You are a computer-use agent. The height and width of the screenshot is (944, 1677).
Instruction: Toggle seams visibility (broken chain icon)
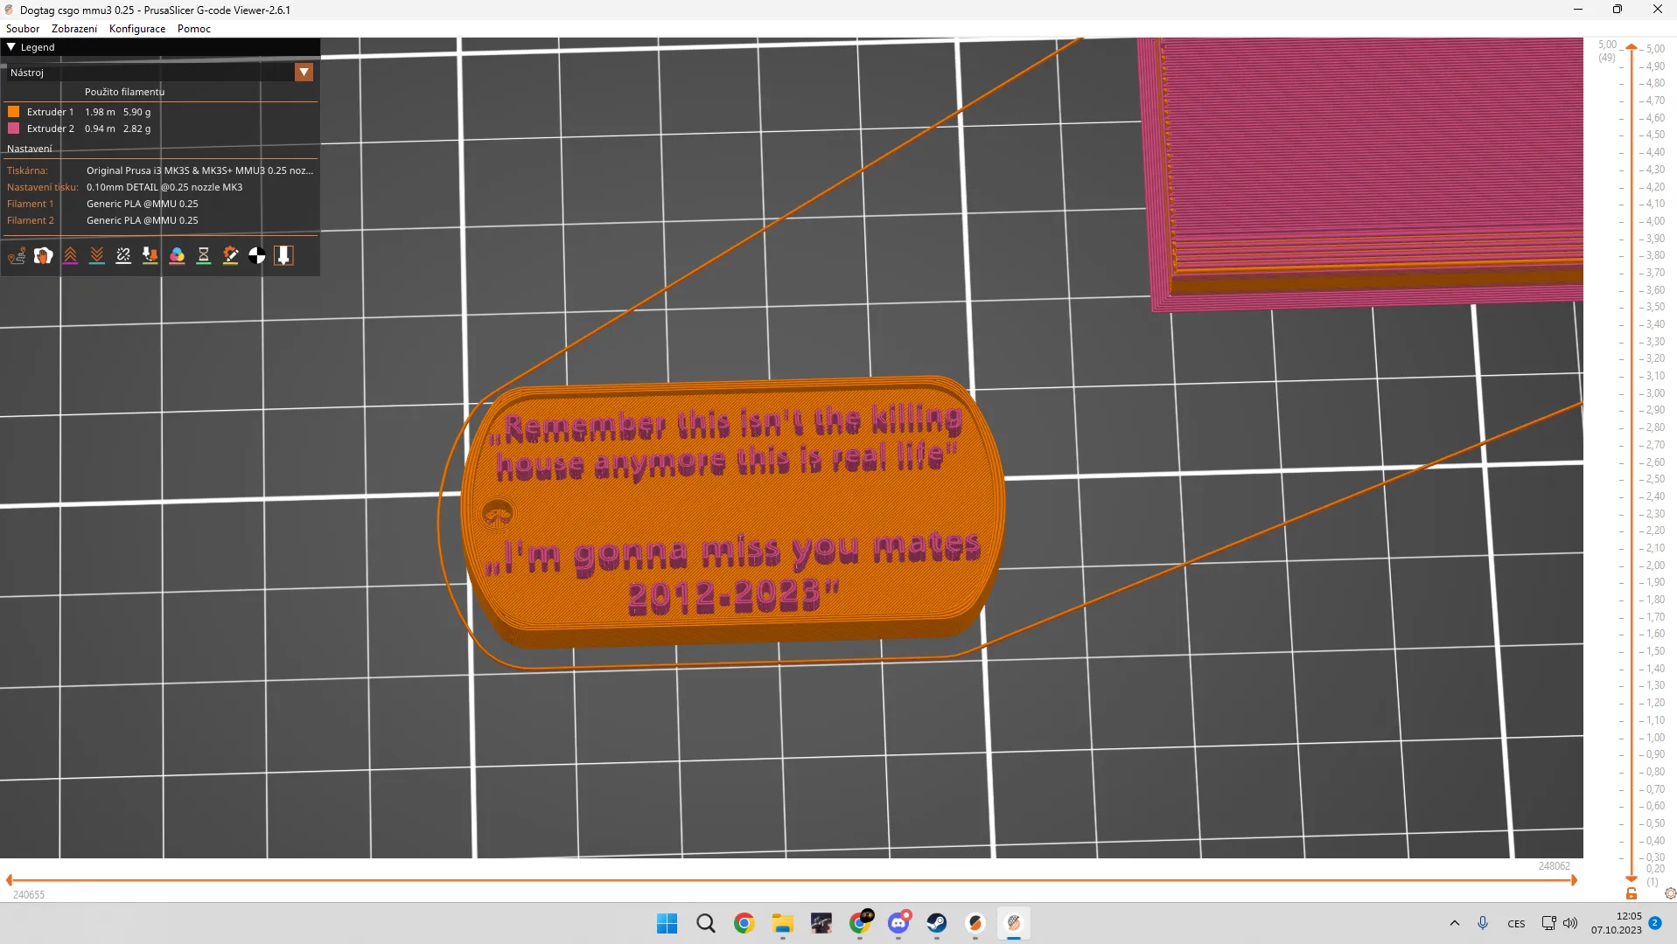pyautogui.click(x=123, y=255)
